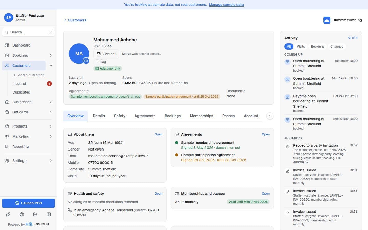Go back to Customers list
The width and height of the screenshot is (368, 230).
(x=75, y=20)
